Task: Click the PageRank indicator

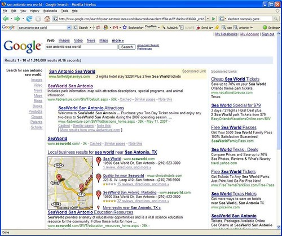Action: click(151, 27)
